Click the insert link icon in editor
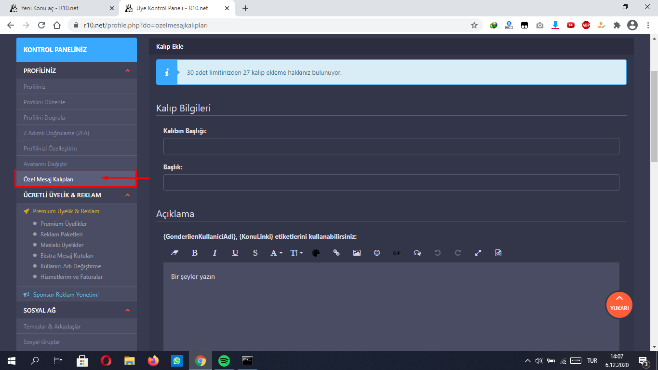 pyautogui.click(x=336, y=253)
